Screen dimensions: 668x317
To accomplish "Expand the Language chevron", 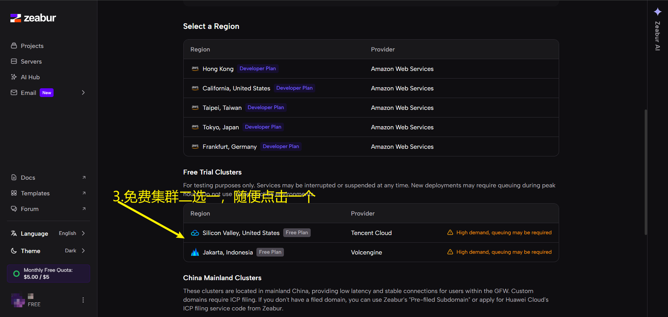I will tap(83, 233).
